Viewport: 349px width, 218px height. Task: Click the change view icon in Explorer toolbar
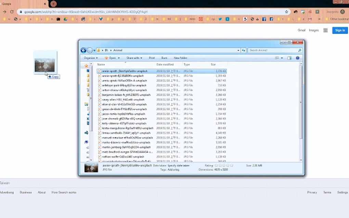point(277,58)
